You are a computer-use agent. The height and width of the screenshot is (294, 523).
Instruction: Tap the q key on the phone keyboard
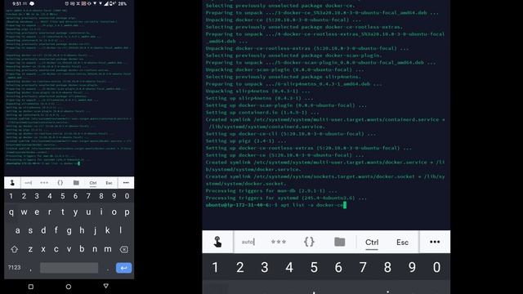click(11, 212)
